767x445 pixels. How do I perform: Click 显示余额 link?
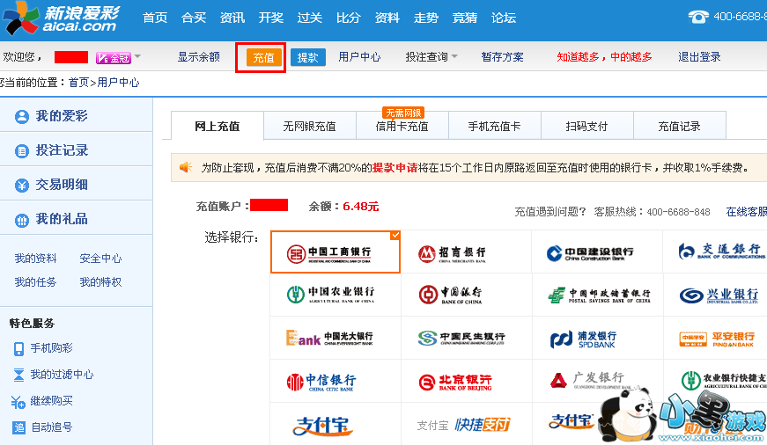click(x=199, y=56)
